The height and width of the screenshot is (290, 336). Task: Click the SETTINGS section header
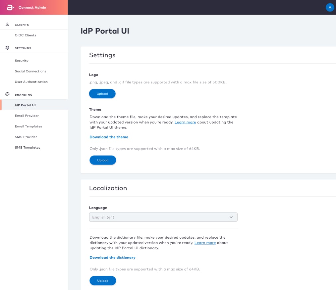(x=23, y=48)
